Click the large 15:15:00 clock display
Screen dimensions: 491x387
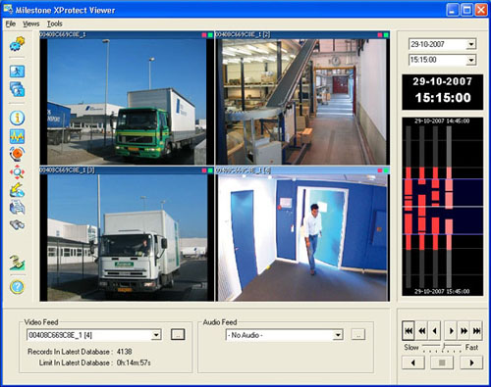(x=443, y=98)
